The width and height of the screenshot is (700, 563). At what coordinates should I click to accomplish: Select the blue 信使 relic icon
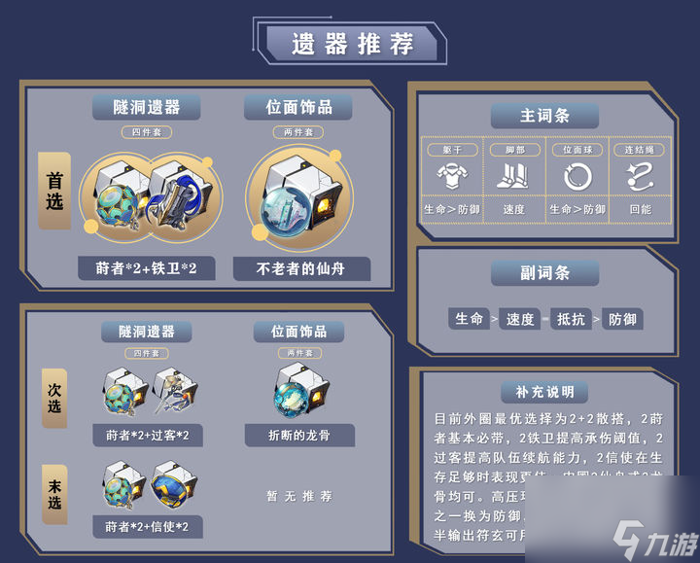coord(174,484)
